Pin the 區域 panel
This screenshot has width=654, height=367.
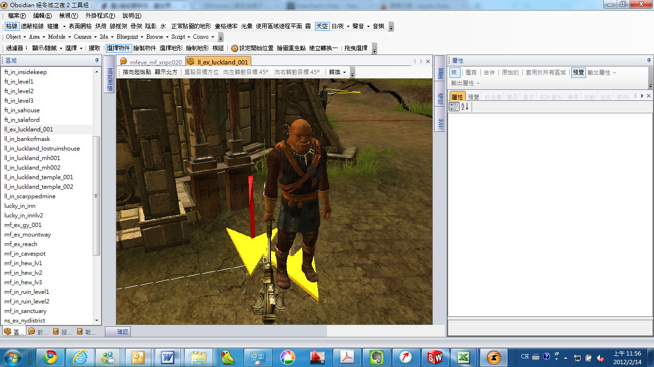click(x=97, y=60)
